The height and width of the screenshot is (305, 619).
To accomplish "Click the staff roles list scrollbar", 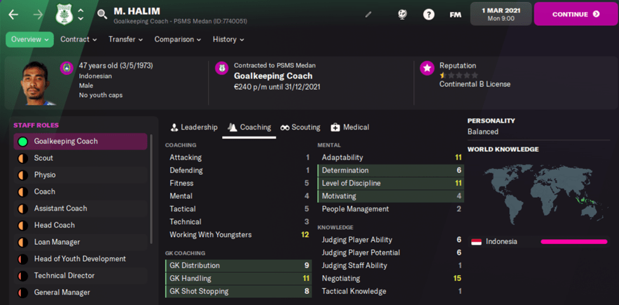I will 151,191.
